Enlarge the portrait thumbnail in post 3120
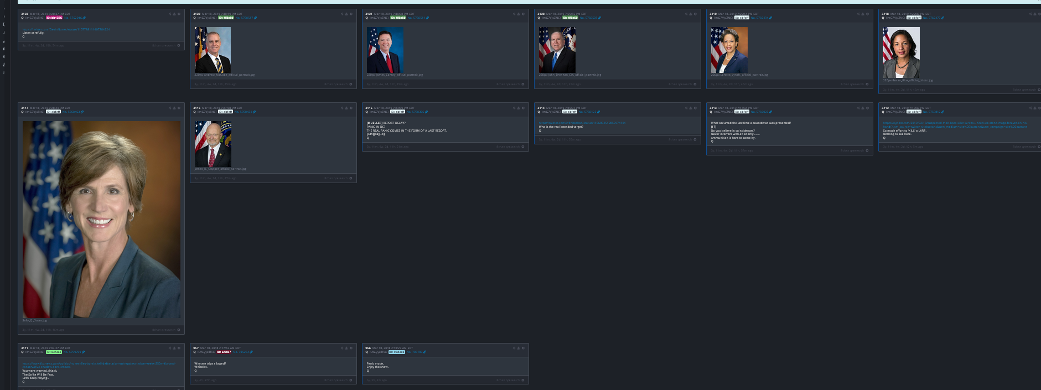 click(557, 50)
